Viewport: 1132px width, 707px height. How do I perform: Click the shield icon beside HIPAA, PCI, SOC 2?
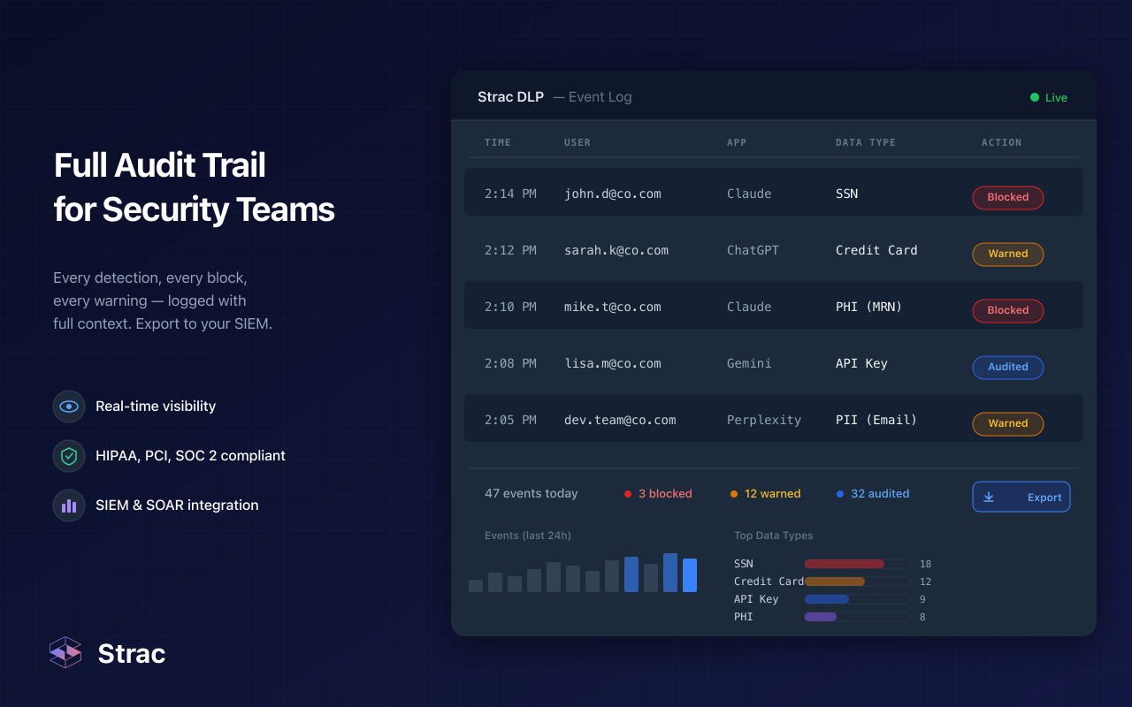[69, 456]
